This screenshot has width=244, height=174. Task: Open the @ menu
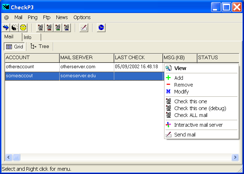[7, 17]
